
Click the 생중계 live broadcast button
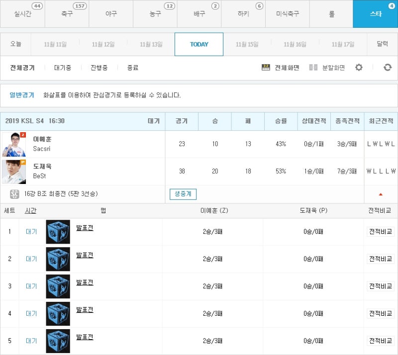point(183,194)
